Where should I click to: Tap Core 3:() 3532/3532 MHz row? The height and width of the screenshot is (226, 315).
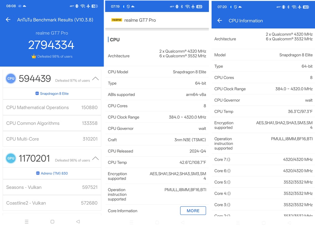(263, 205)
